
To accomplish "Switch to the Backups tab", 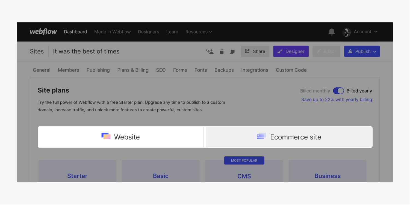I will coord(224,70).
